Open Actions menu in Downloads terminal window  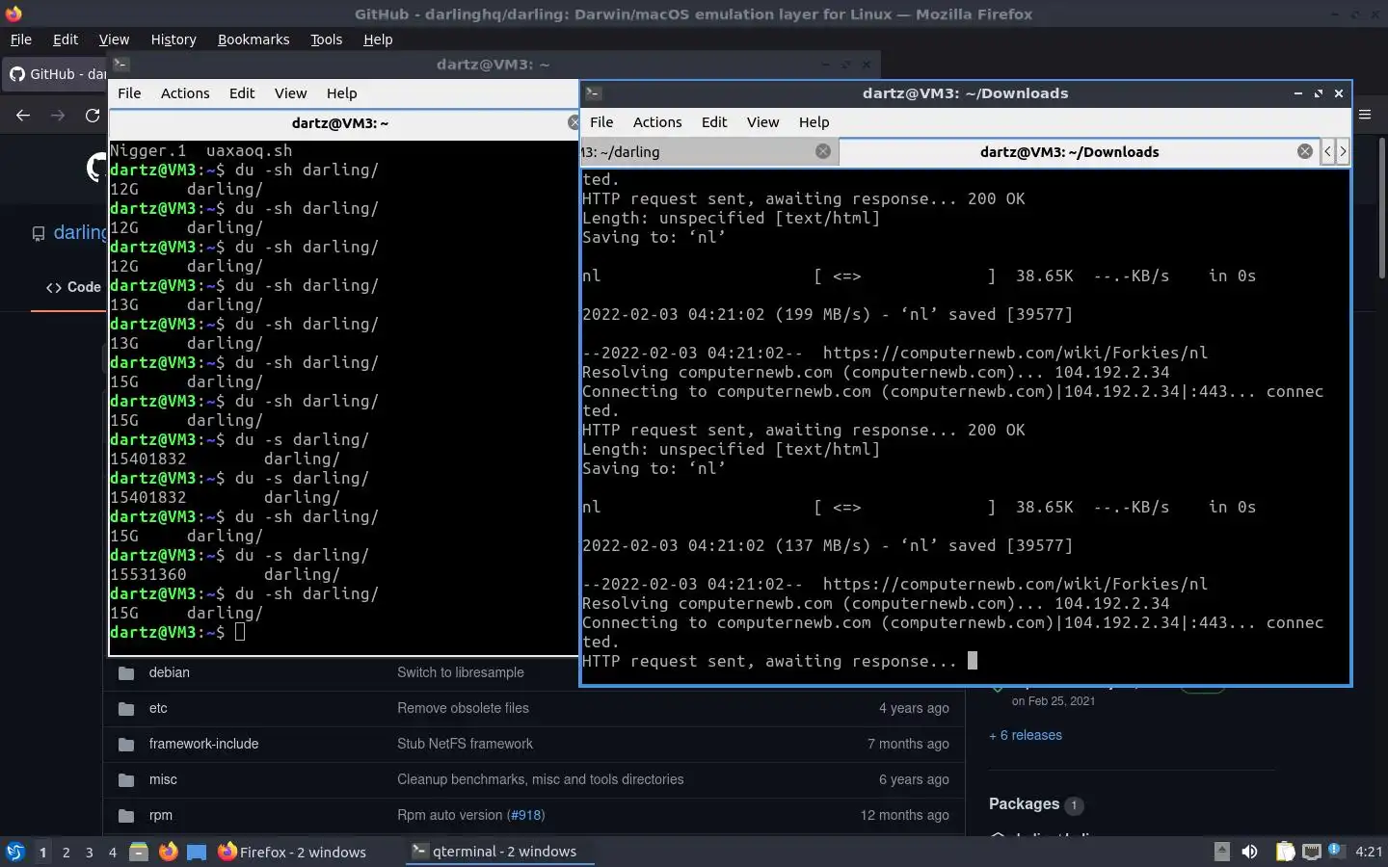(x=657, y=122)
